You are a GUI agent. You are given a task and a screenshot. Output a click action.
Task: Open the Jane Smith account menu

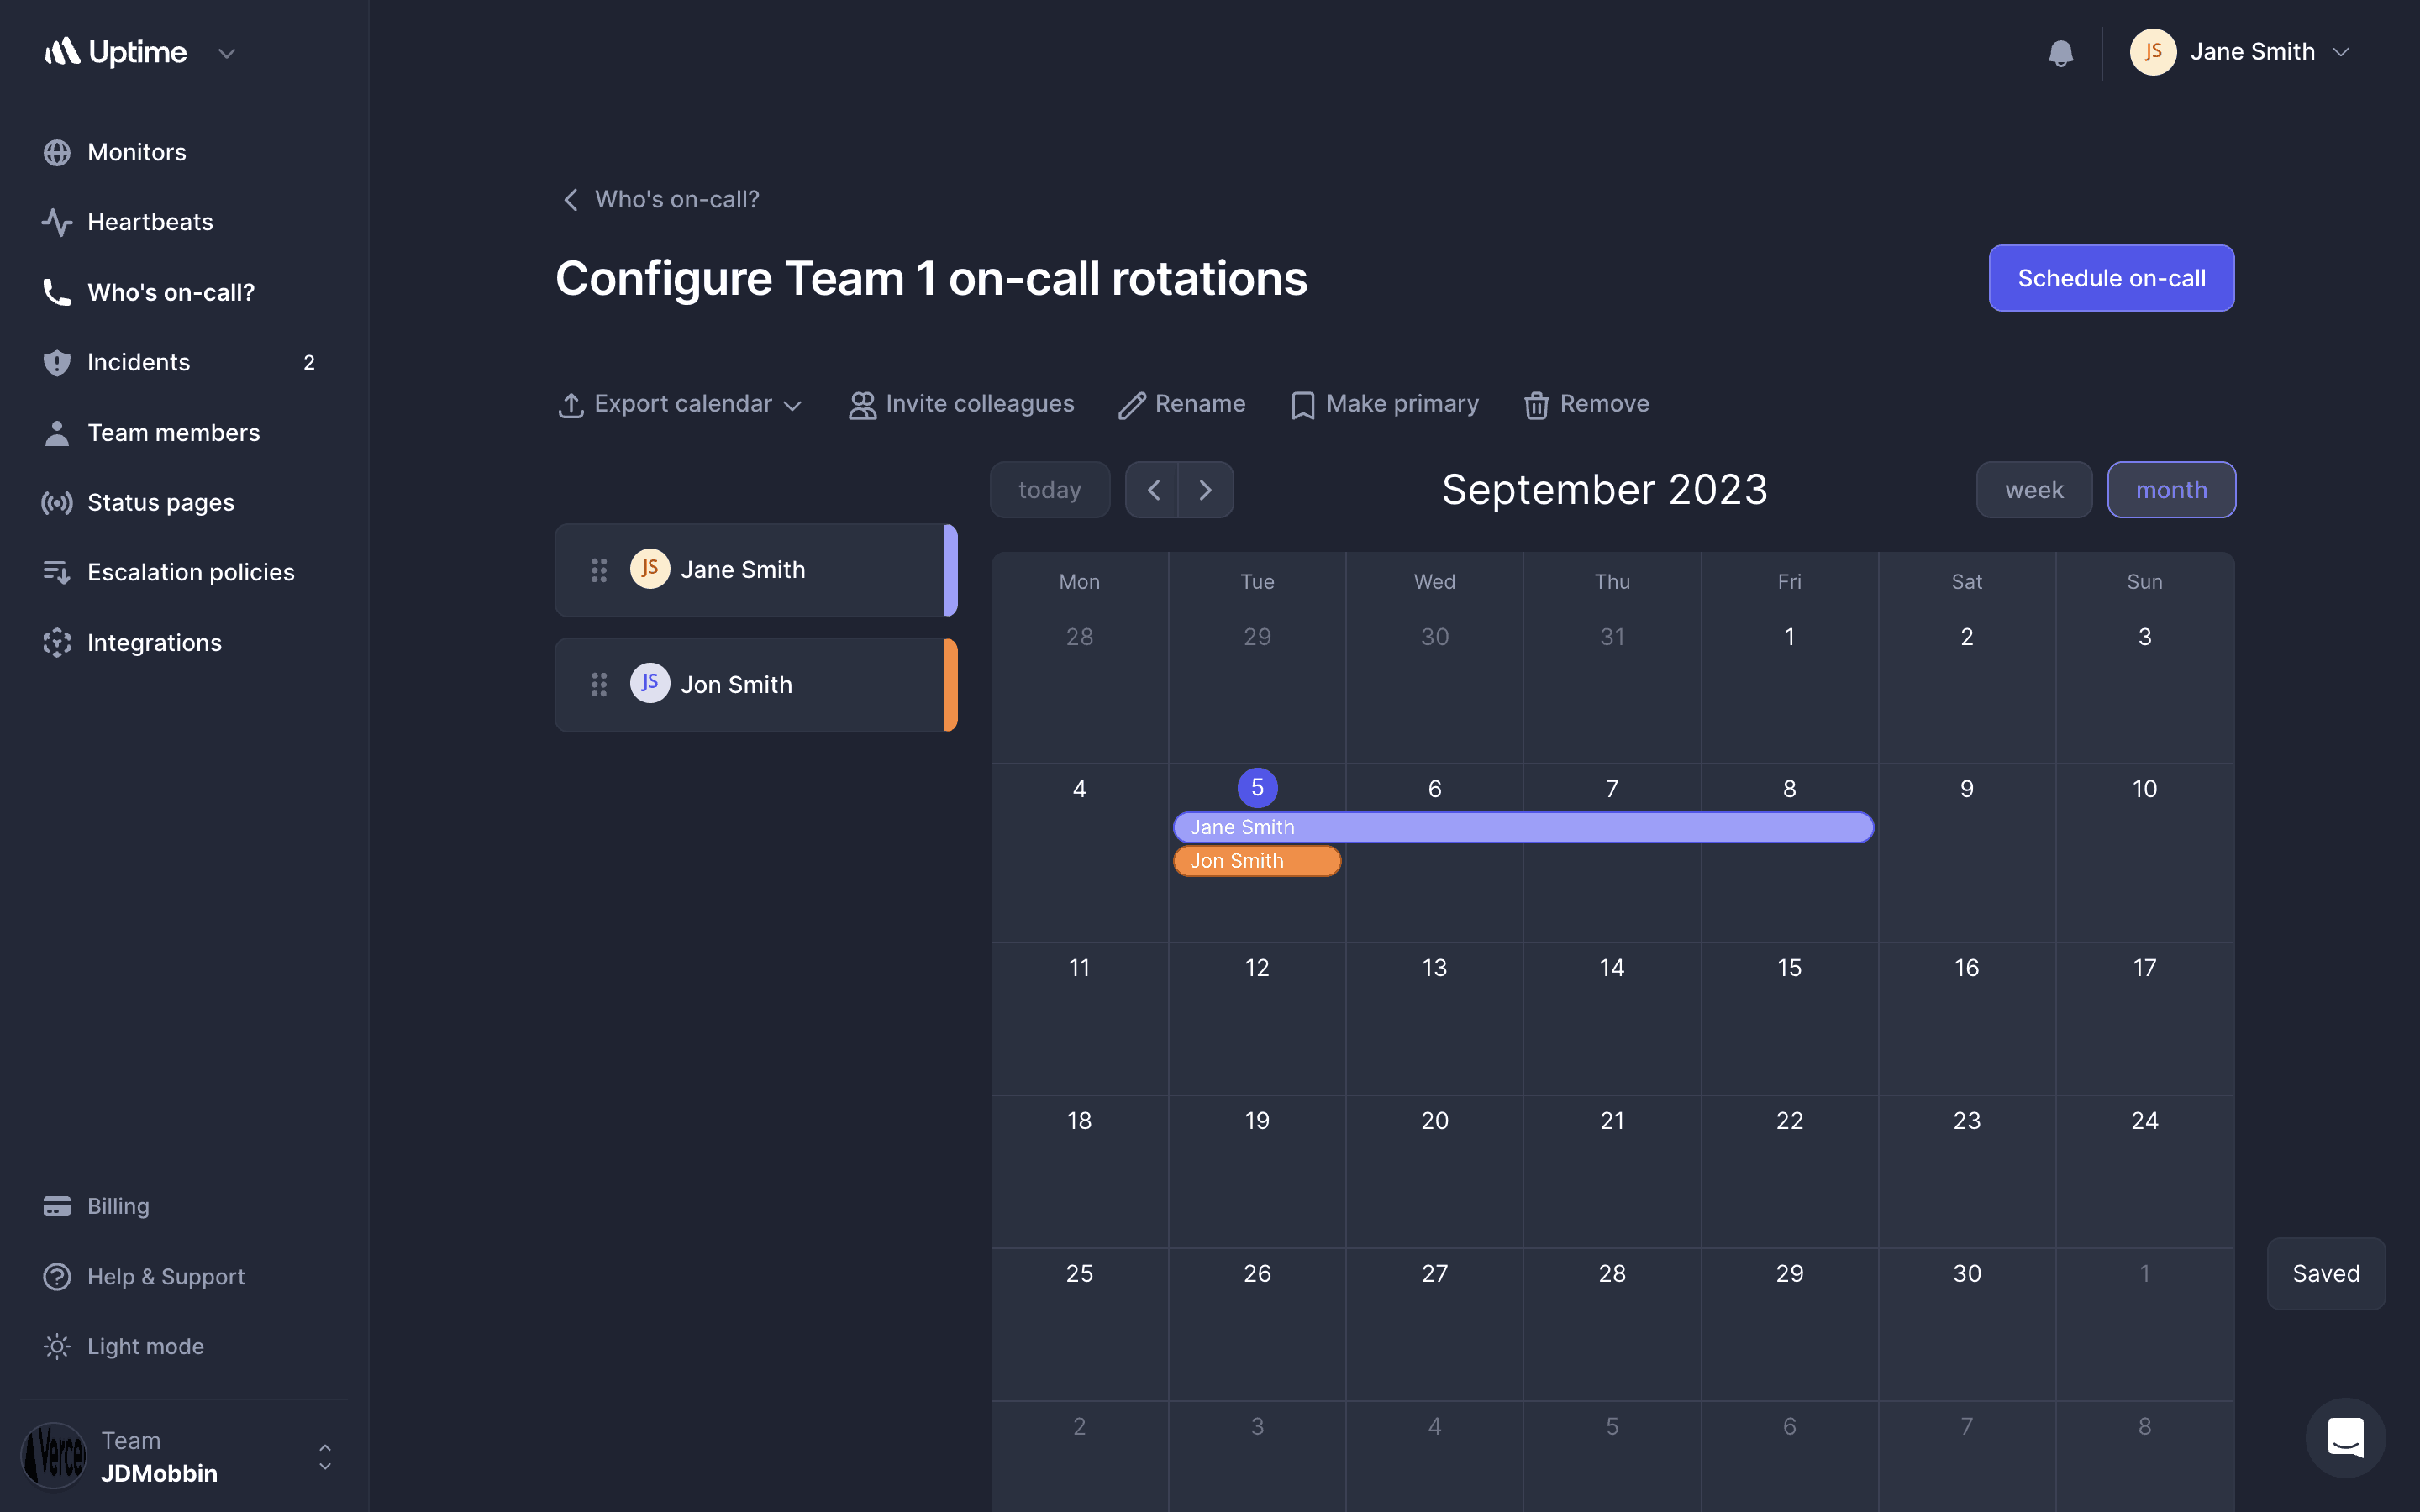(x=2239, y=52)
